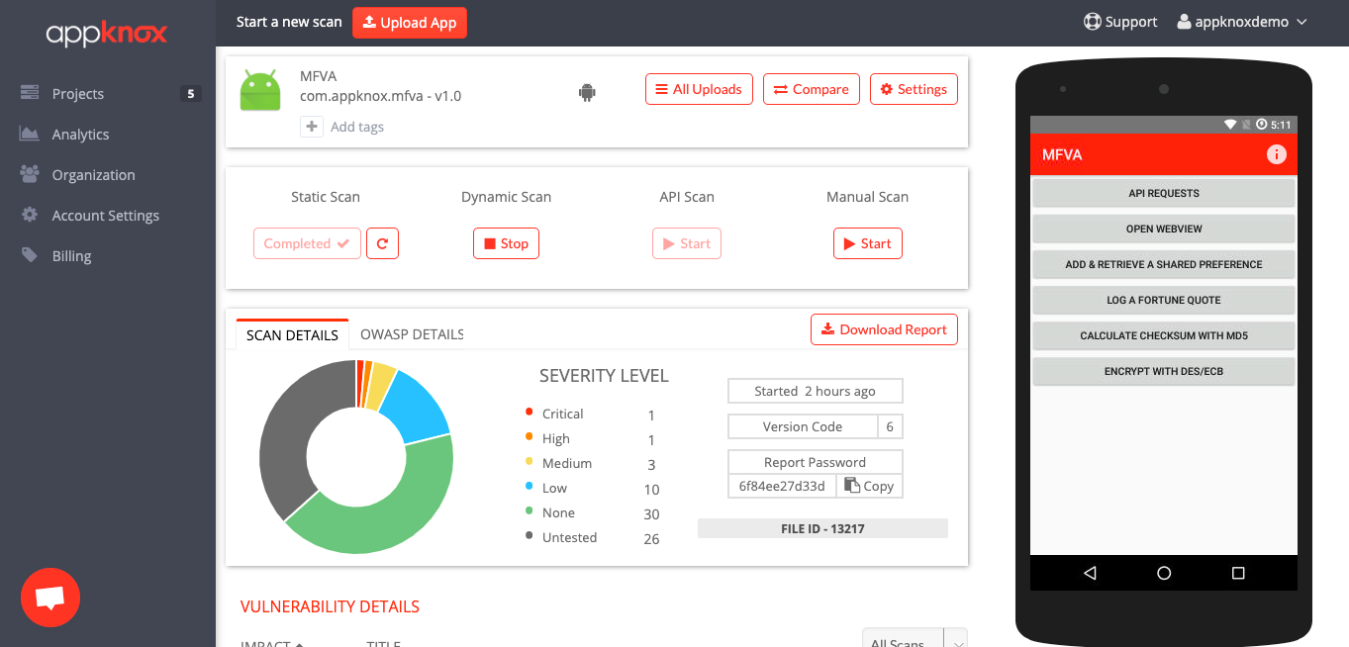
Task: Click the static scan rescan refresh icon
Action: 382,243
